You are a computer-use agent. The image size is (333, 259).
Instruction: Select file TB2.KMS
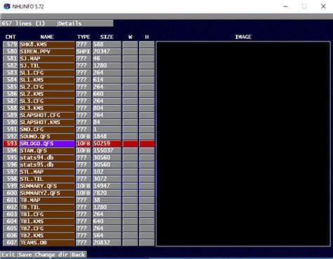click(x=47, y=235)
